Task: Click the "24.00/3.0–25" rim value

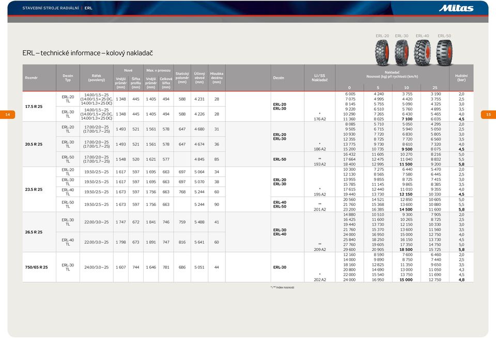Action: coord(97,267)
